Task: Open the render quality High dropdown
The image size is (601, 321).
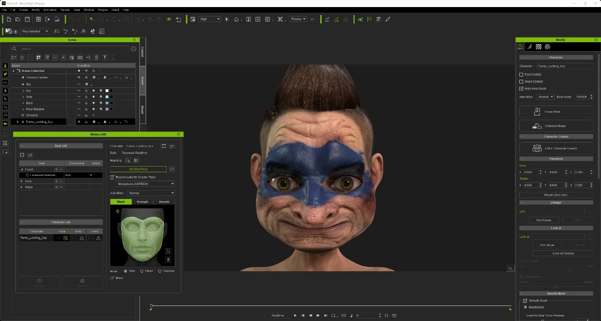Action: point(209,19)
